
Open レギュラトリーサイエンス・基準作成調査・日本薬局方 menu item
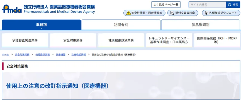point(169,40)
